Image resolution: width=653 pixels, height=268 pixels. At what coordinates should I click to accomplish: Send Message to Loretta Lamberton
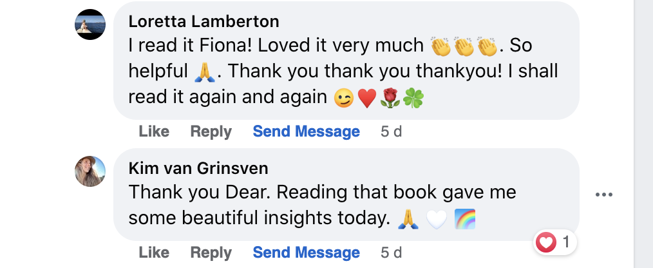[x=306, y=131]
